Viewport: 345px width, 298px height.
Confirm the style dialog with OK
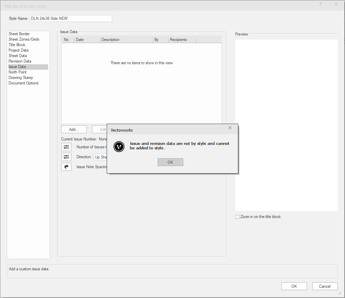[294, 286]
